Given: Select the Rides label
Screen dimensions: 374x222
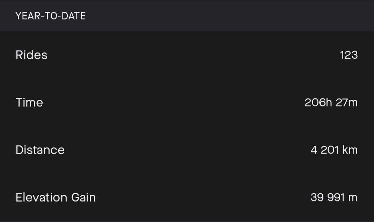Looking at the screenshot, I should pos(31,55).
